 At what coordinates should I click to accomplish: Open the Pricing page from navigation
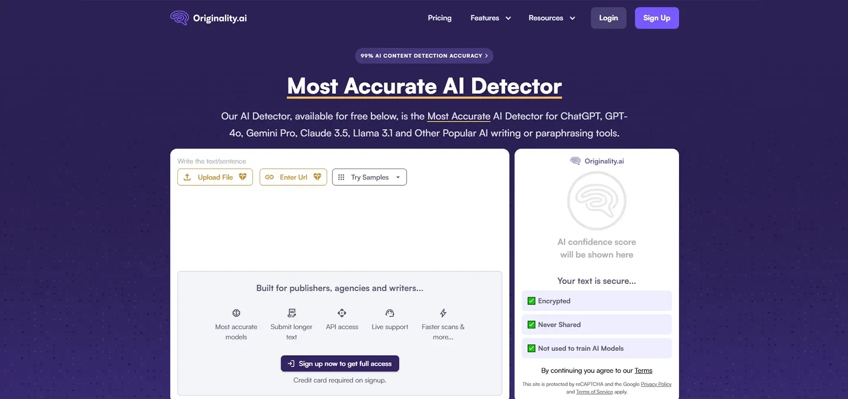pyautogui.click(x=439, y=18)
